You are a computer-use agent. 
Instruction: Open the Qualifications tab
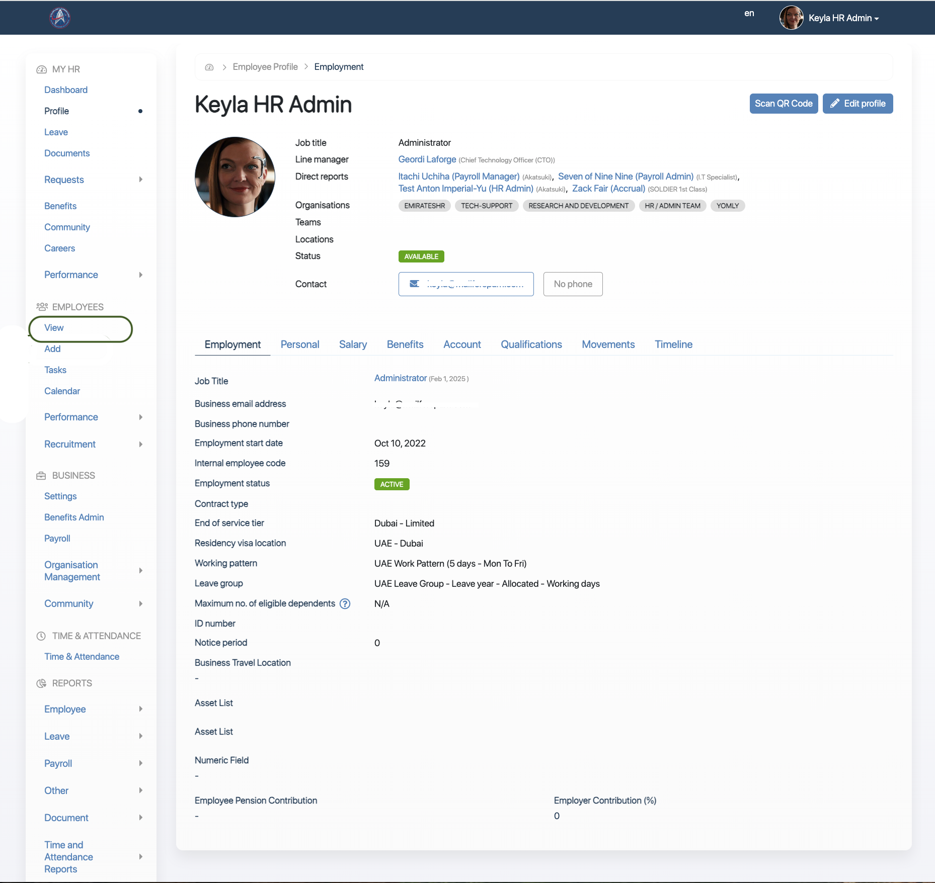[x=531, y=344]
